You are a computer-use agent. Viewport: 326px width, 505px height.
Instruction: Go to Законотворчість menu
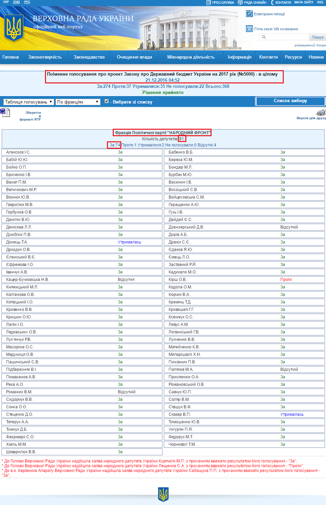[45, 57]
